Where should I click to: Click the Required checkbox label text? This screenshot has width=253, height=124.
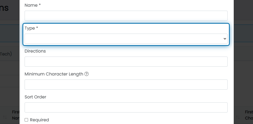tap(39, 120)
